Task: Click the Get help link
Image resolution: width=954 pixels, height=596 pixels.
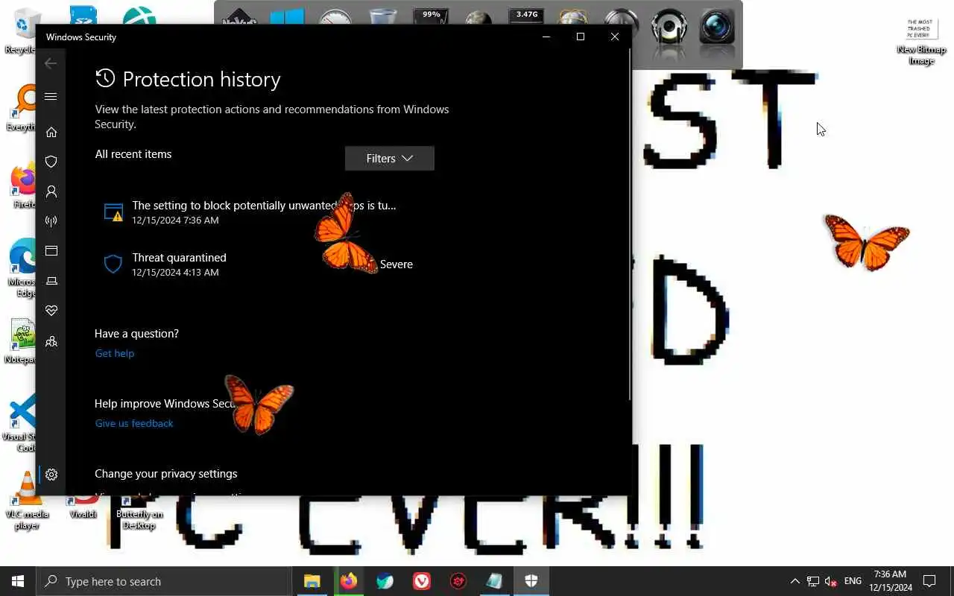Action: (x=115, y=353)
